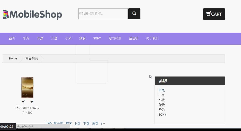
Task: Select 三星 in the brand panel
Action: pos(162,95)
